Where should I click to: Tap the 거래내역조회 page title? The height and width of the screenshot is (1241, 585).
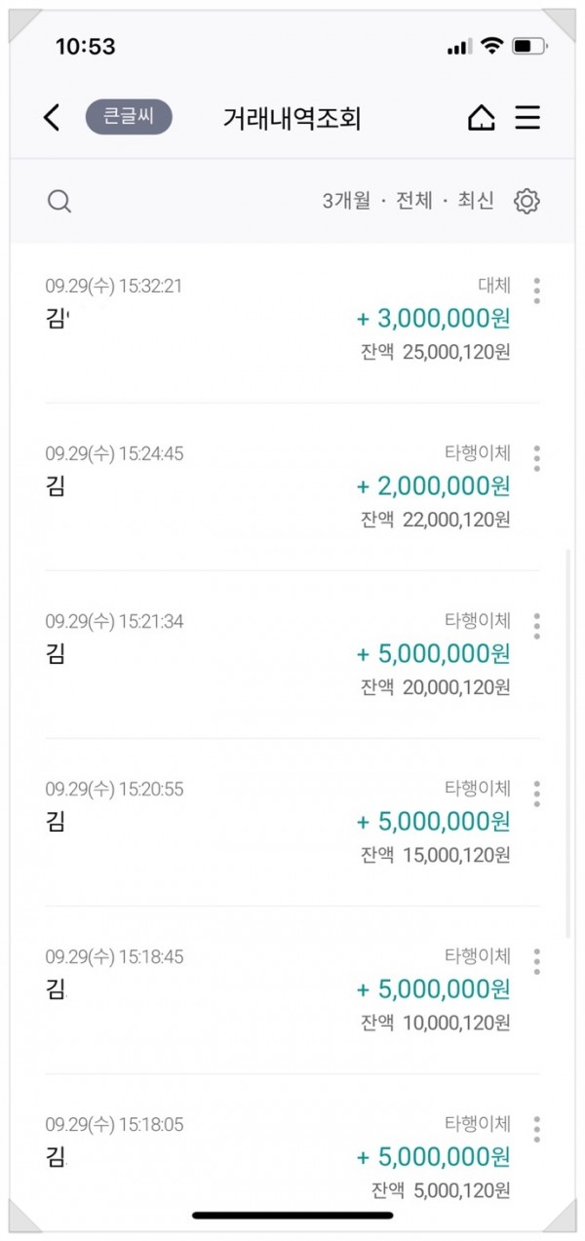(x=292, y=119)
